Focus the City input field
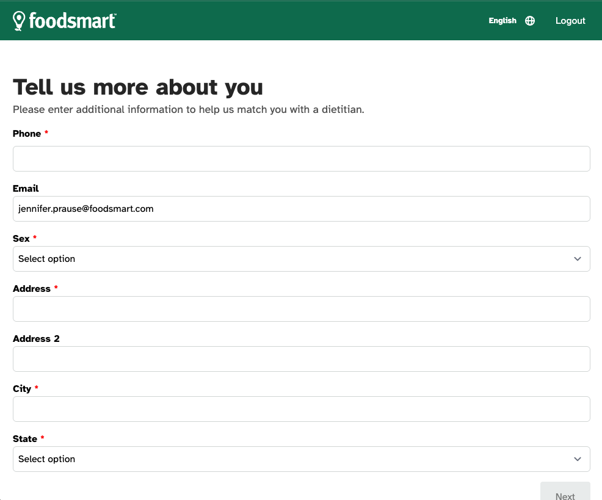 point(302,409)
